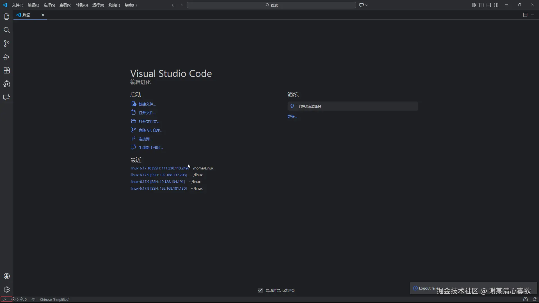The width and height of the screenshot is (539, 303).
Task: Click the 克隆 Git 仓库 link
Action: tap(150, 130)
